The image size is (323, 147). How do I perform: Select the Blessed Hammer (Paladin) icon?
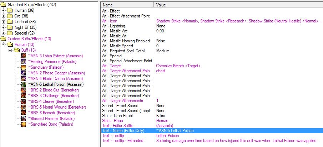click(x=24, y=119)
